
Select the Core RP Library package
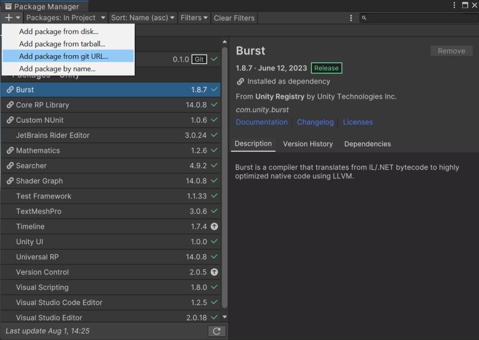pos(111,105)
